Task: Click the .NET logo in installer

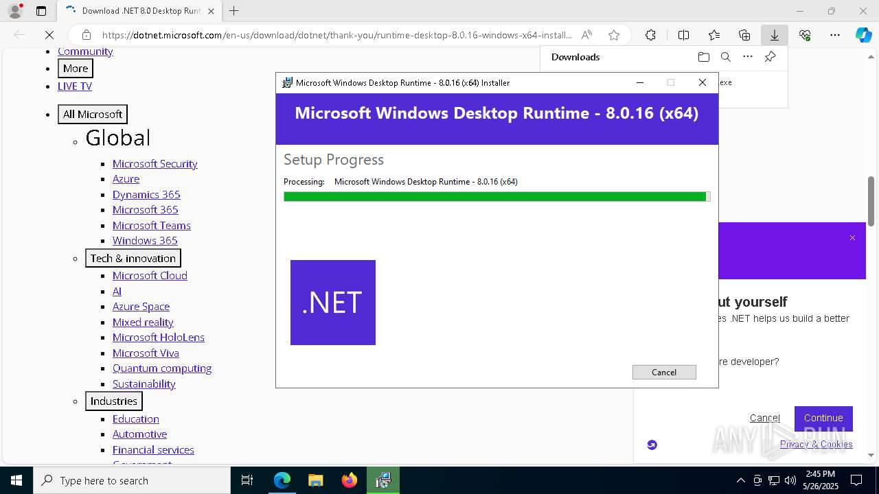Action: click(333, 303)
